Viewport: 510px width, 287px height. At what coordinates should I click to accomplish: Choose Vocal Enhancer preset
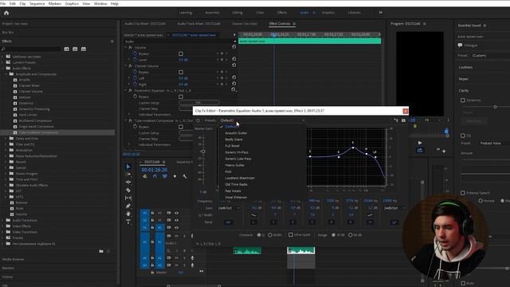(236, 197)
